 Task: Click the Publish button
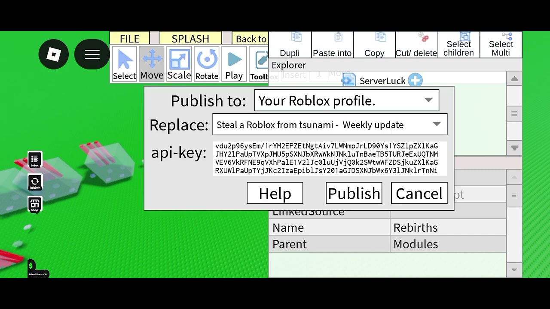pyautogui.click(x=354, y=193)
